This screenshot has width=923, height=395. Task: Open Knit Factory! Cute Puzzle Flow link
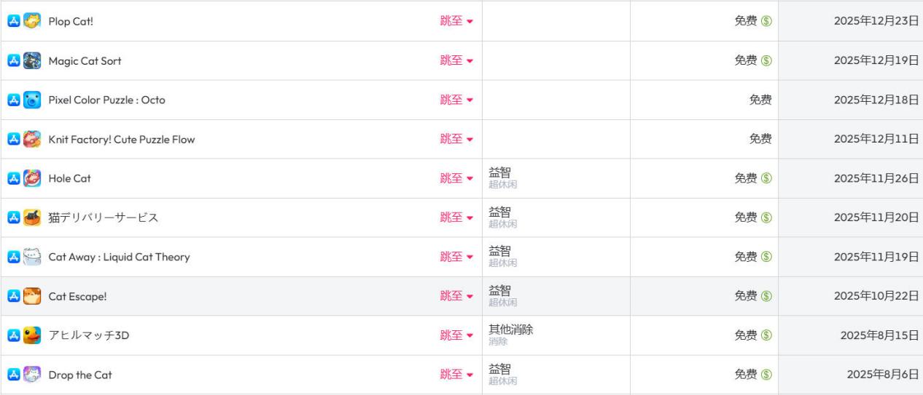(x=121, y=139)
